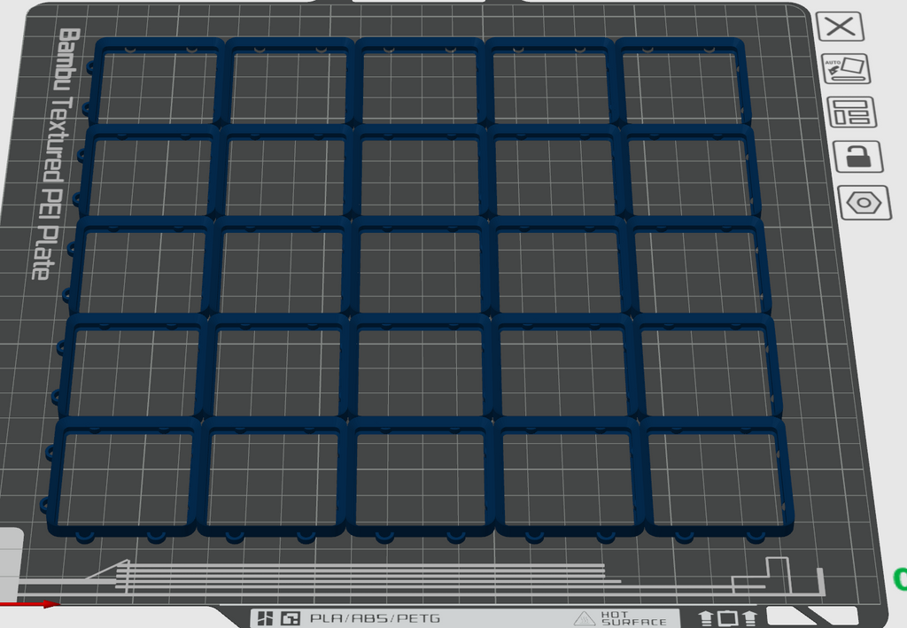Remove all objects with the plate X icon
Image resolution: width=907 pixels, height=628 pixels.
(840, 27)
